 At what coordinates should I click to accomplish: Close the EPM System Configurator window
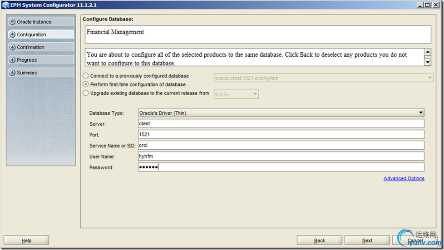click(x=436, y=5)
